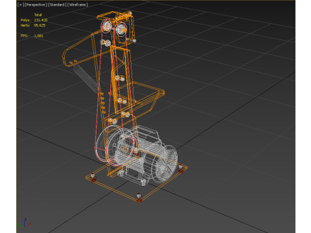Select the right corner foot bolt of base
This screenshot has width=311, height=233.
coord(181,168)
